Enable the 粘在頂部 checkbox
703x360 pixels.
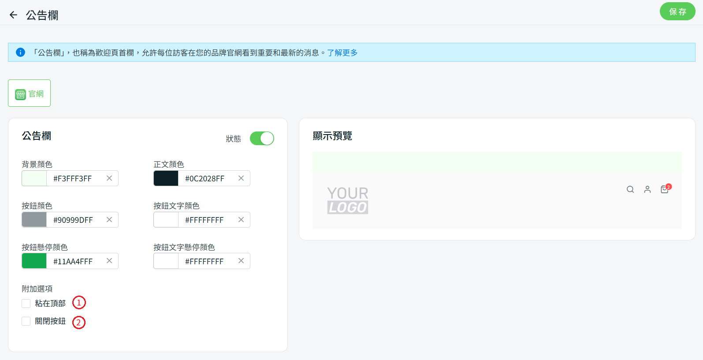(x=26, y=304)
